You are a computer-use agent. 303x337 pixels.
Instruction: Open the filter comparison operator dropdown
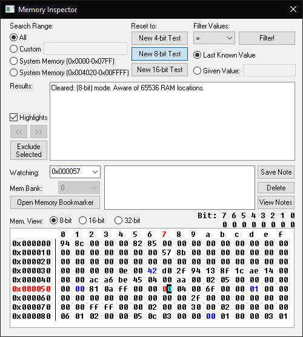click(214, 38)
